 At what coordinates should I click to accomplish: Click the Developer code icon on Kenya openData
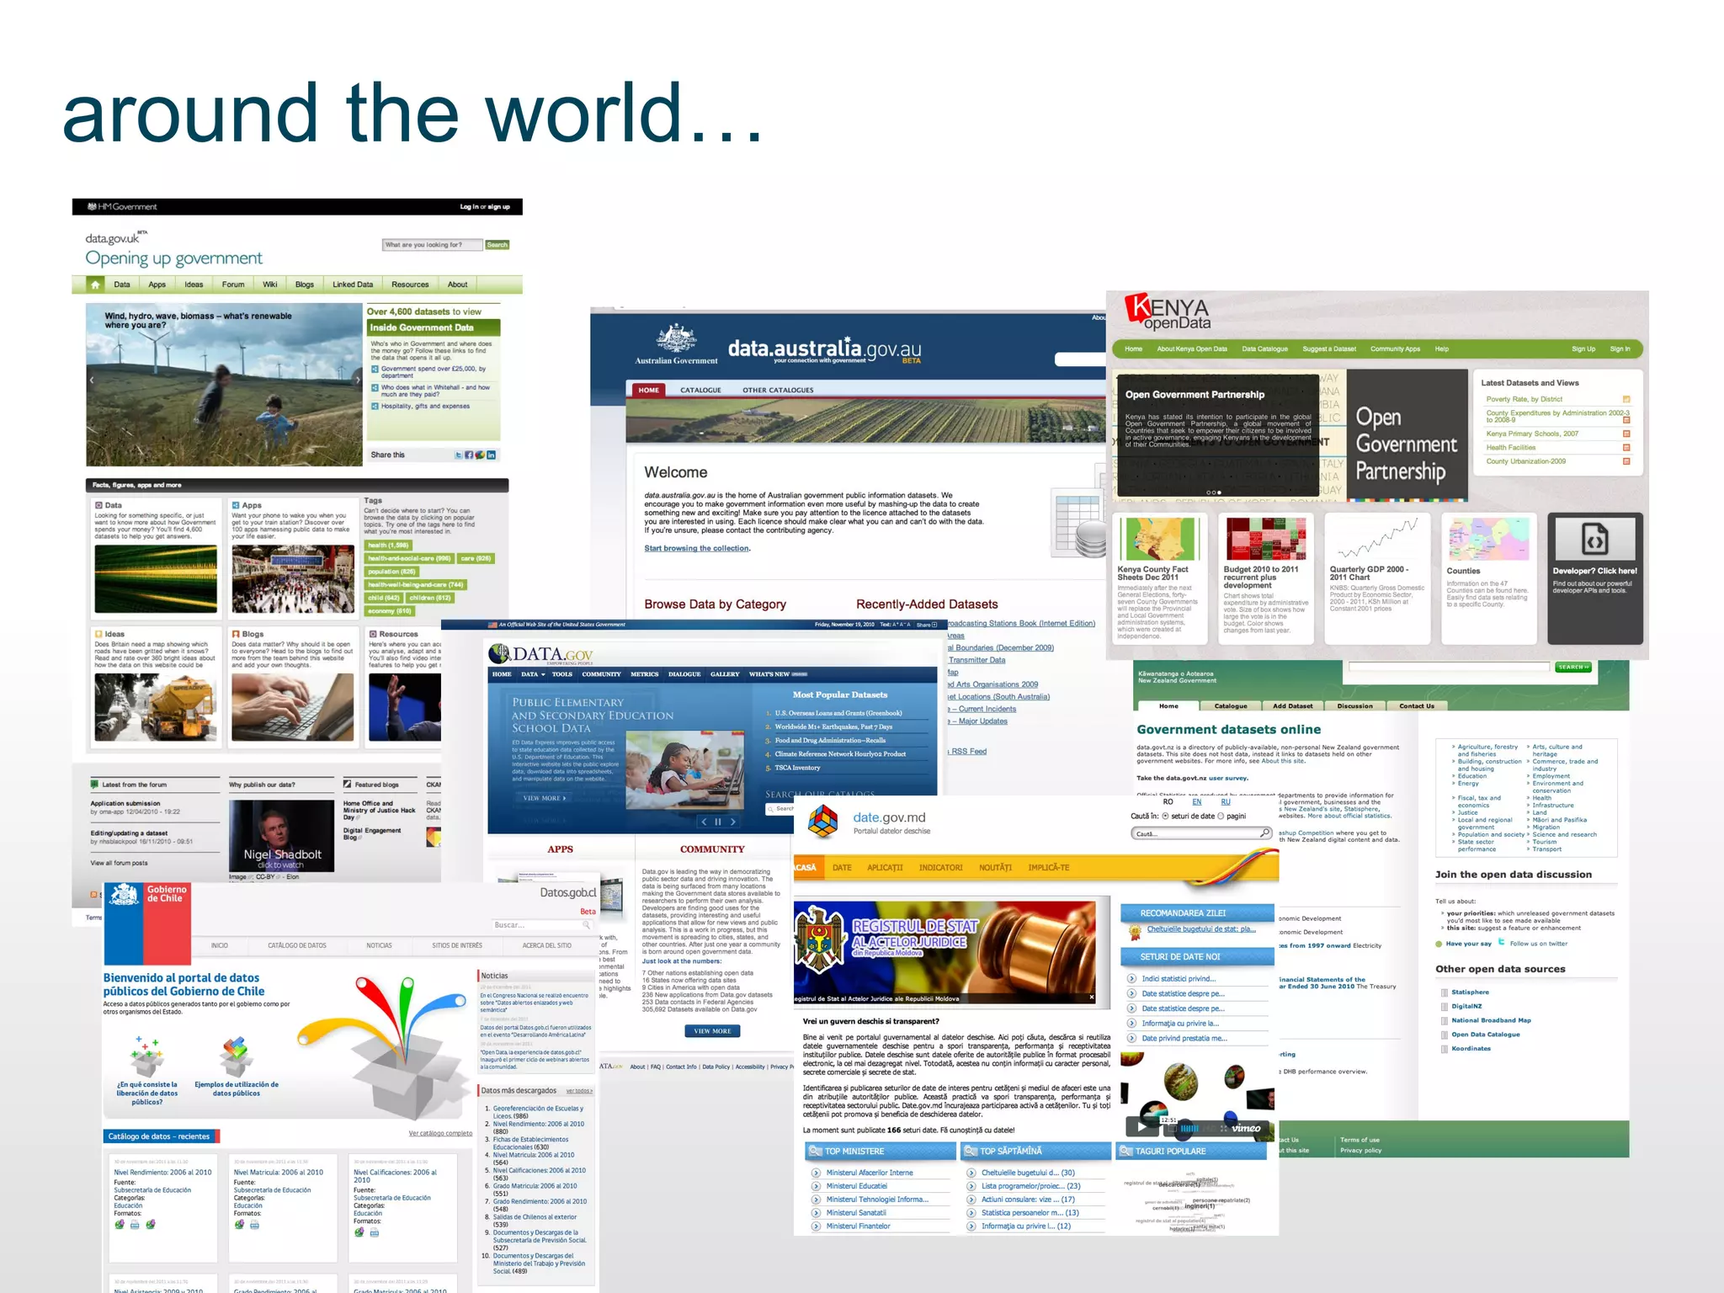tap(1594, 539)
